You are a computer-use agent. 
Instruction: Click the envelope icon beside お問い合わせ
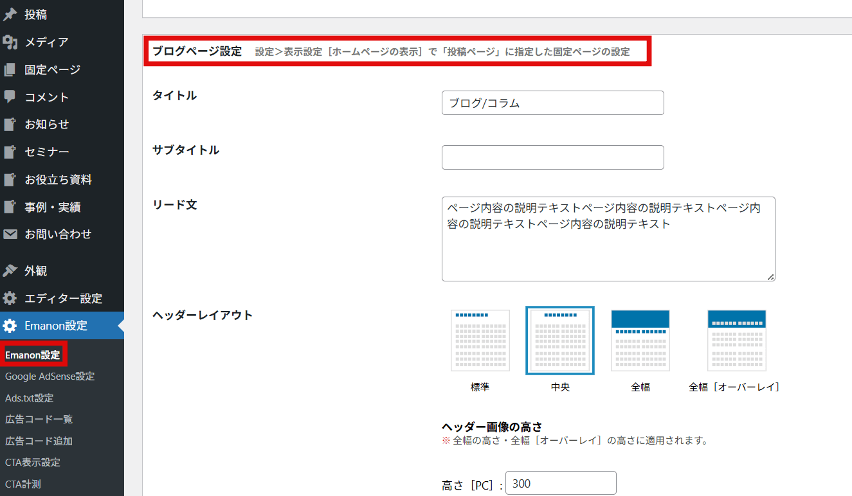click(x=10, y=235)
